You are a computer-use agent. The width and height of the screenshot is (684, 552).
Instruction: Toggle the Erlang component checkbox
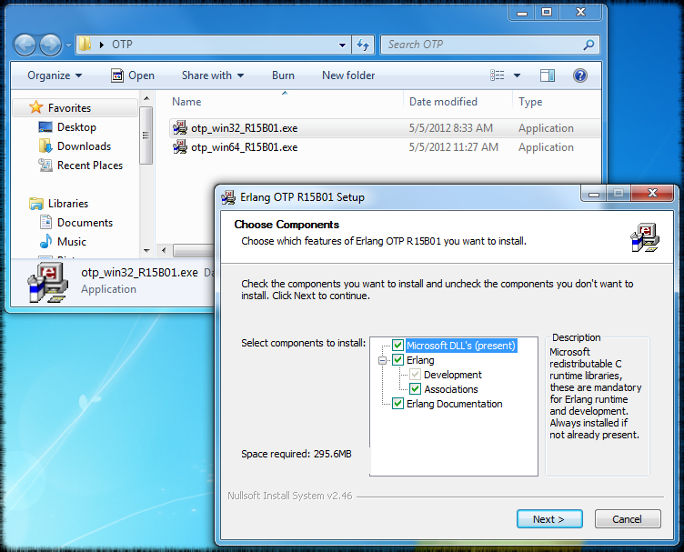click(397, 360)
